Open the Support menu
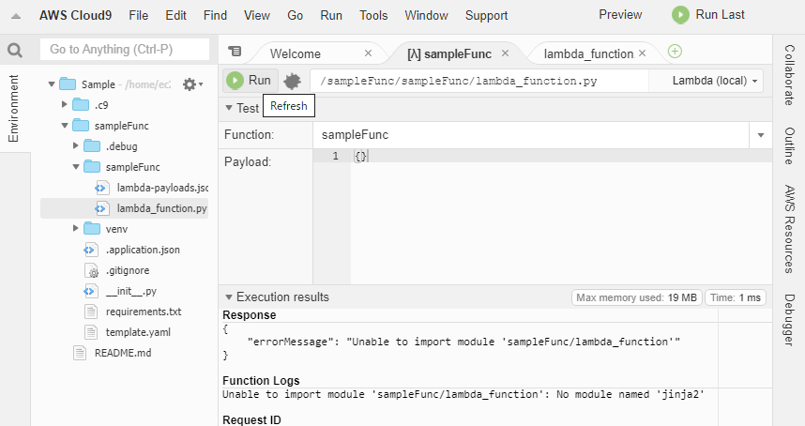The image size is (805, 426). (486, 15)
